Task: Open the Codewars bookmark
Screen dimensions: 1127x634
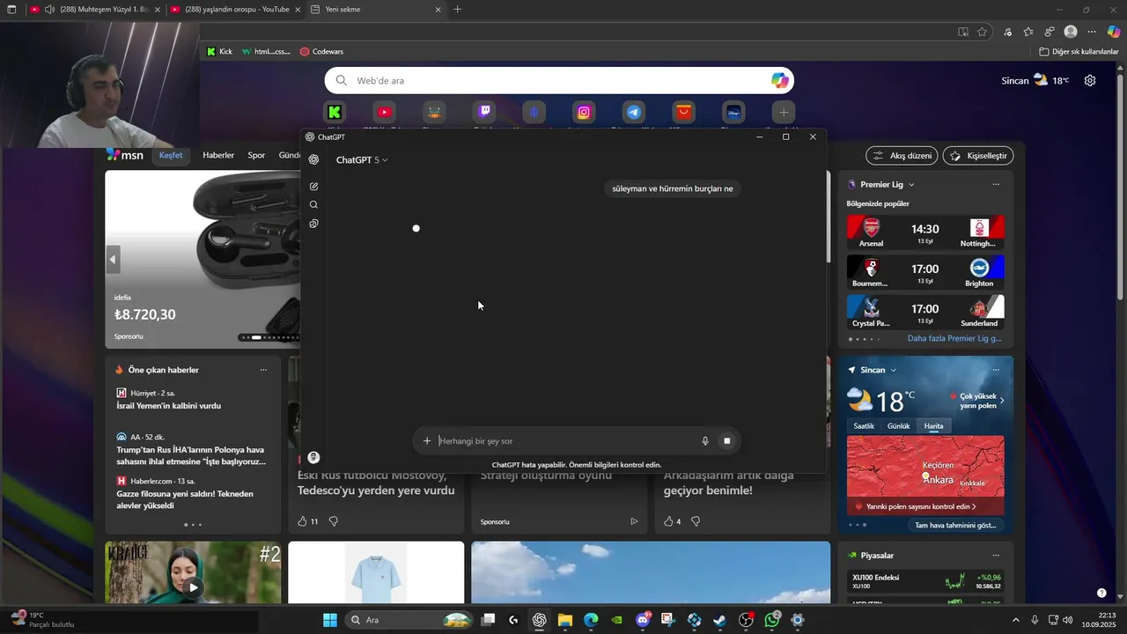Action: [321, 52]
